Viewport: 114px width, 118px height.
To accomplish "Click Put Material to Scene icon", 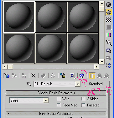I will click(14, 75).
